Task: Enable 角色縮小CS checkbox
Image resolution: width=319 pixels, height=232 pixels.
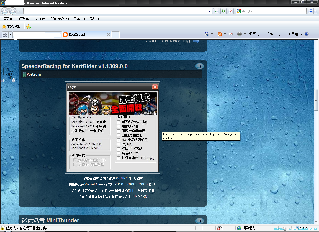Action: click(x=119, y=153)
